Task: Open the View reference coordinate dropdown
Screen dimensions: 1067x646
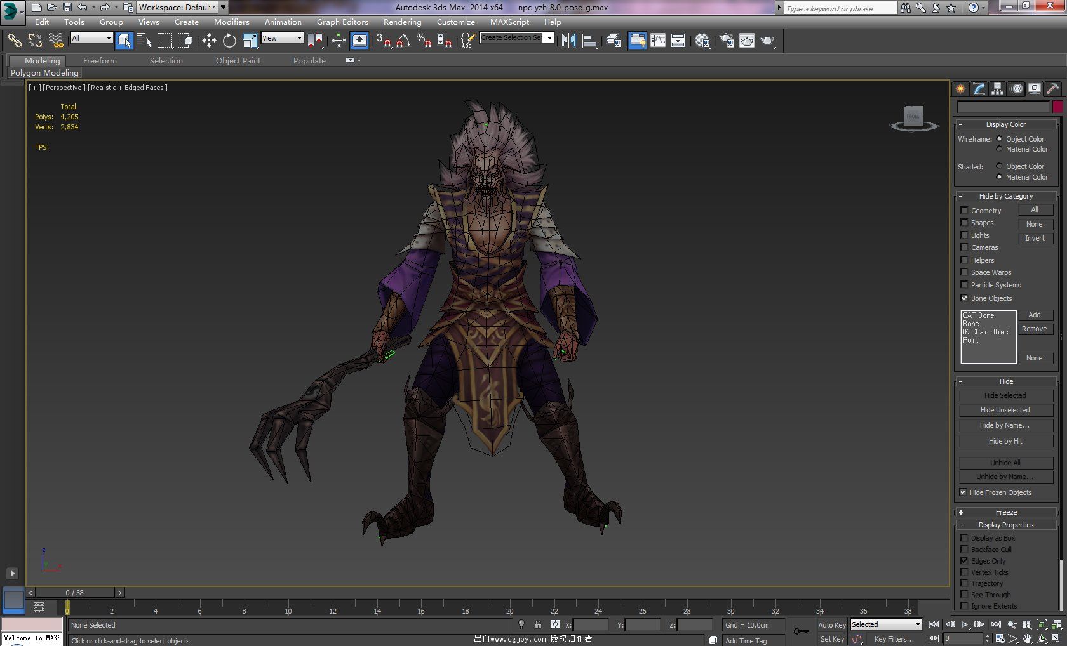Action: tap(282, 38)
